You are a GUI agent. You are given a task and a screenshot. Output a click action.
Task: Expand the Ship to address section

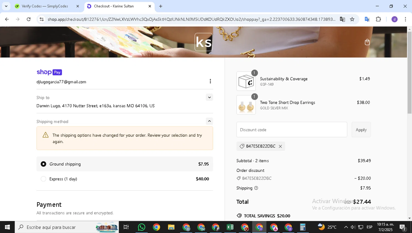[x=209, y=97]
